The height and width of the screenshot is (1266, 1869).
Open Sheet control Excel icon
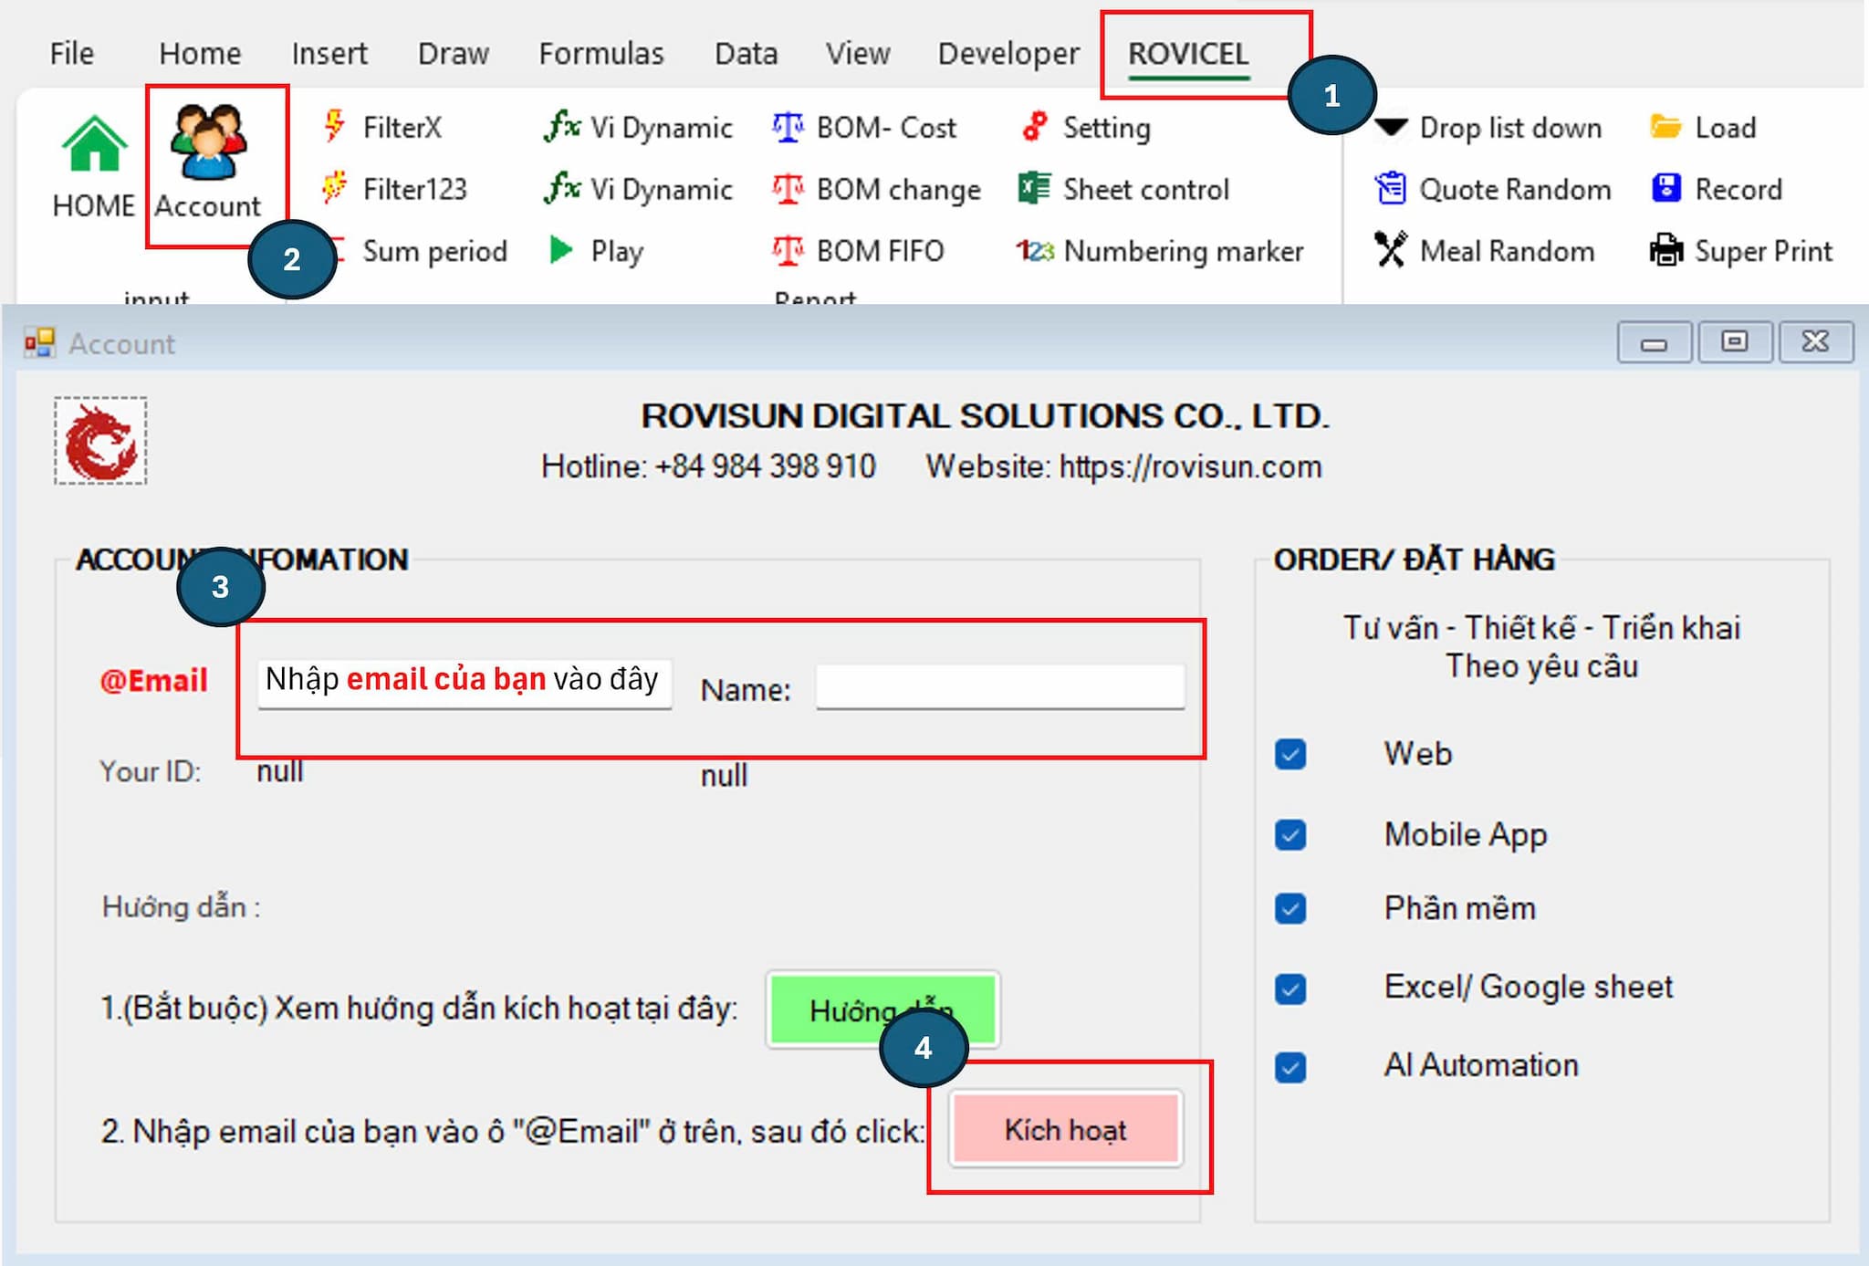point(1034,189)
